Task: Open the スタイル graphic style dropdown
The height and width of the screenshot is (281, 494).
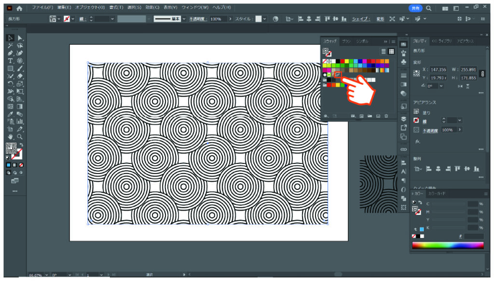Action: (x=264, y=19)
